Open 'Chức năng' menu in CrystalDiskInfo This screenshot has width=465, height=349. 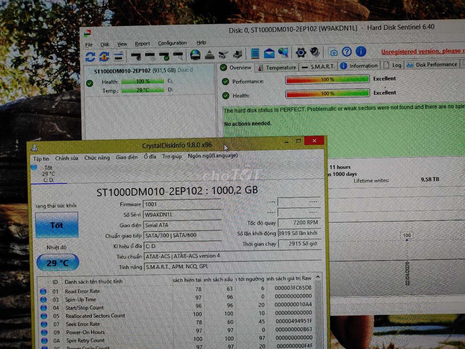click(x=97, y=158)
